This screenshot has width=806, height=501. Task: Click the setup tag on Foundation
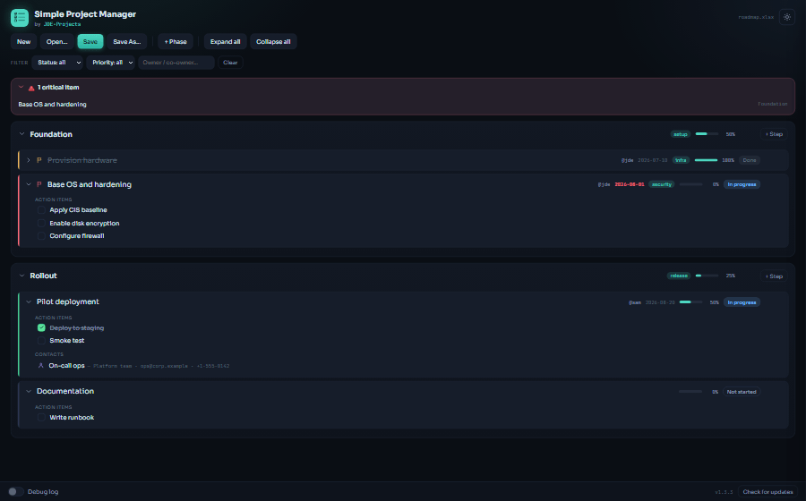(x=681, y=134)
